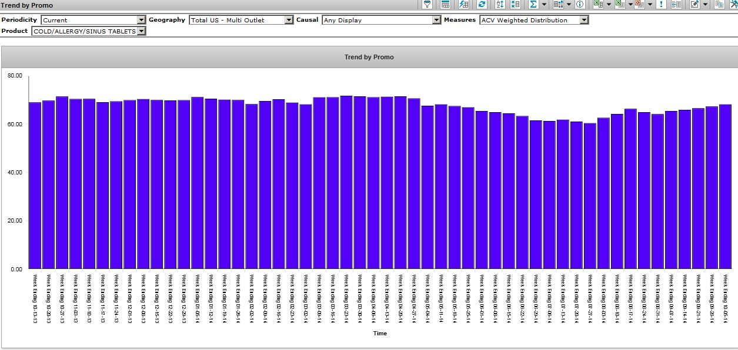Click the filter funnel icon
The image size is (738, 350).
click(428, 4)
